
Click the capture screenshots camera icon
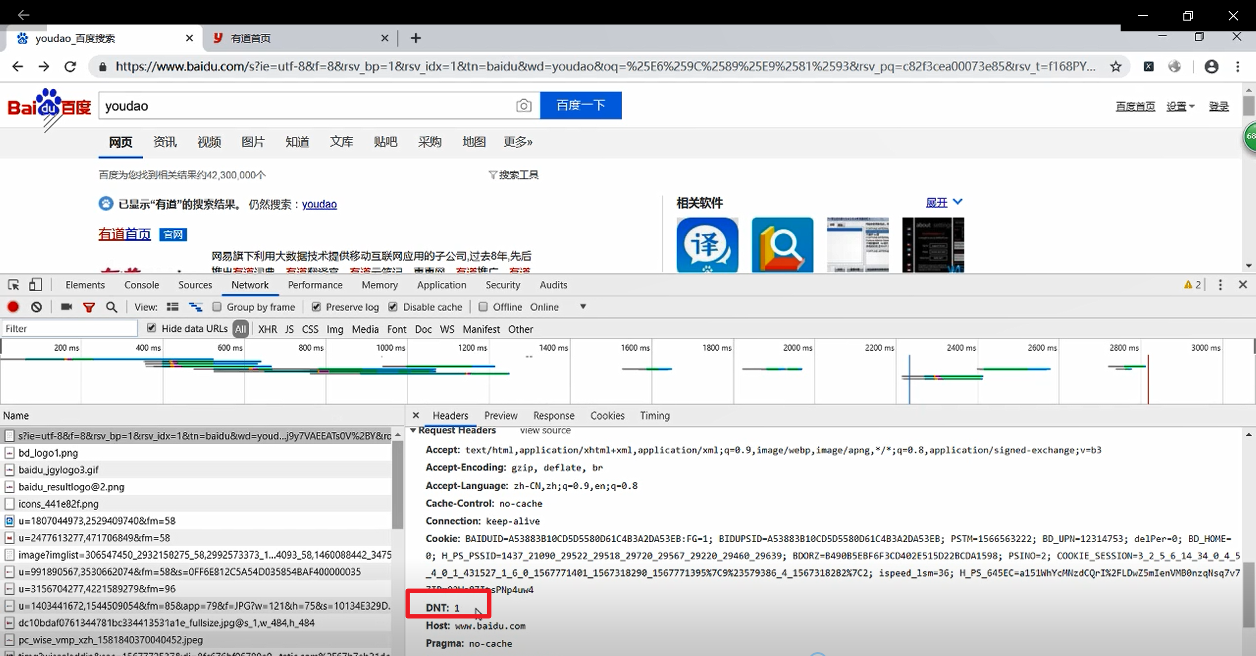66,307
